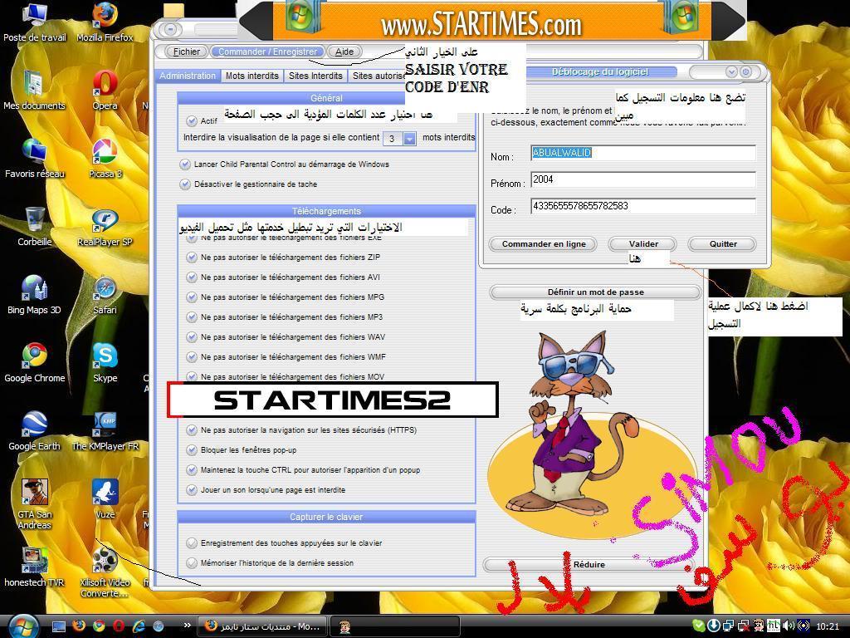850x638 pixels.
Task: Toggle blocking MP3 file downloads
Action: pos(192,317)
